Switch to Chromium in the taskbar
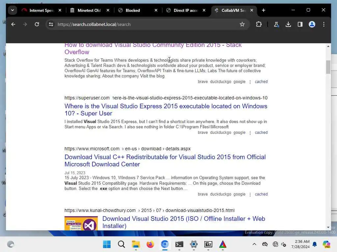 [165, 244]
